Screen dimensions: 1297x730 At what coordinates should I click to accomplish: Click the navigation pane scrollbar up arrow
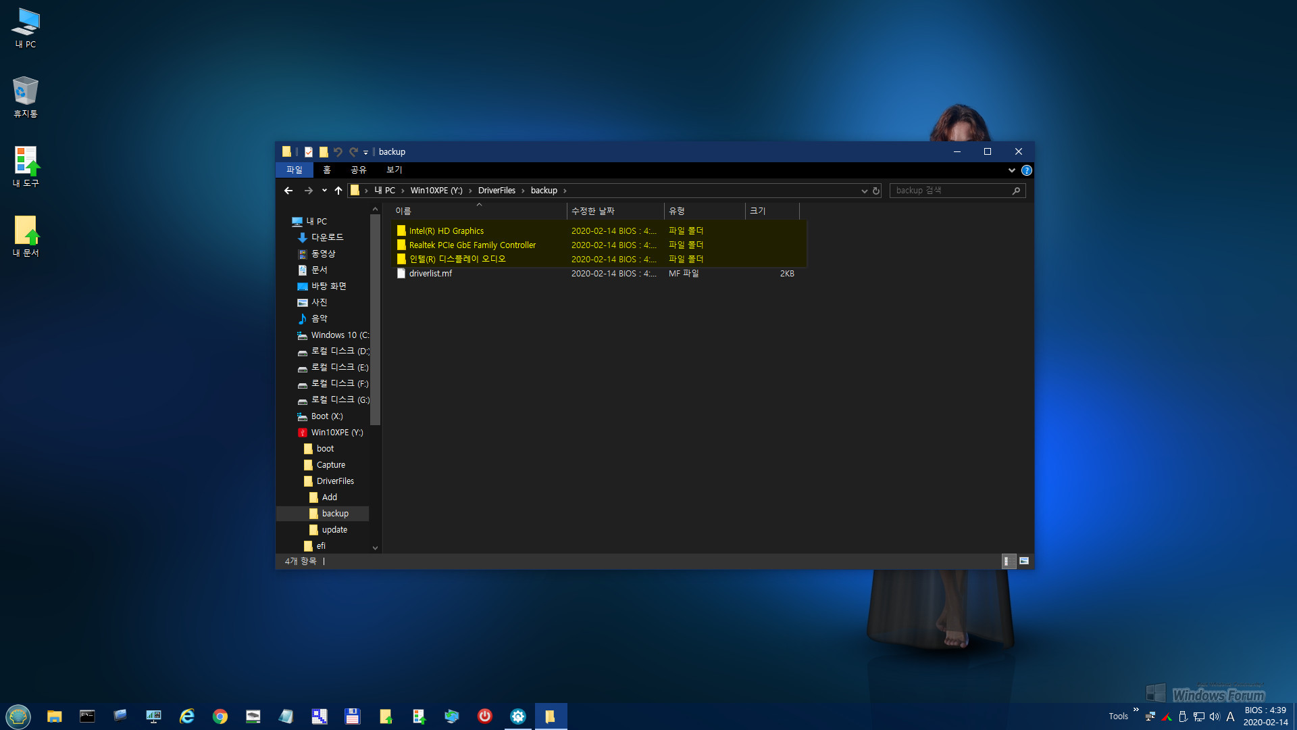tap(376, 210)
